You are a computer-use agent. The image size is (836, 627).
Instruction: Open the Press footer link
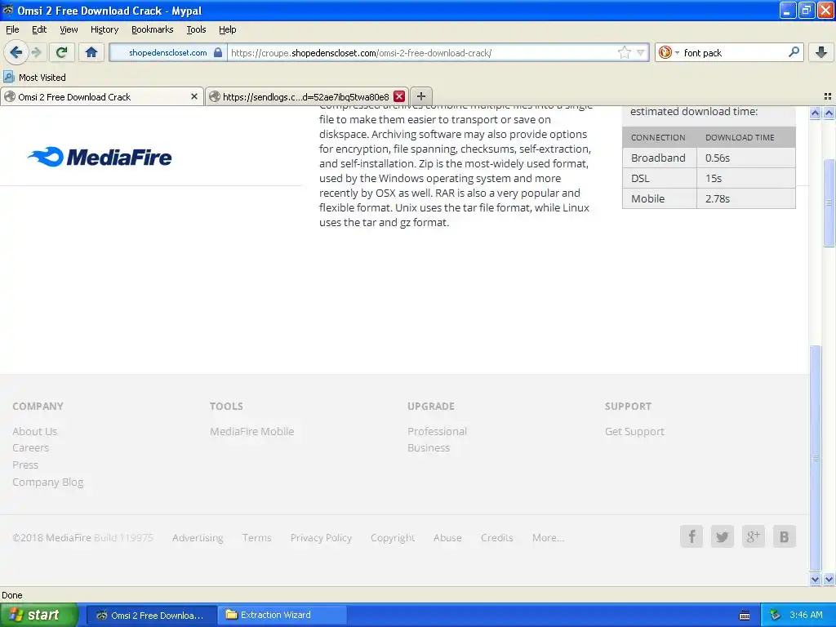click(x=25, y=465)
